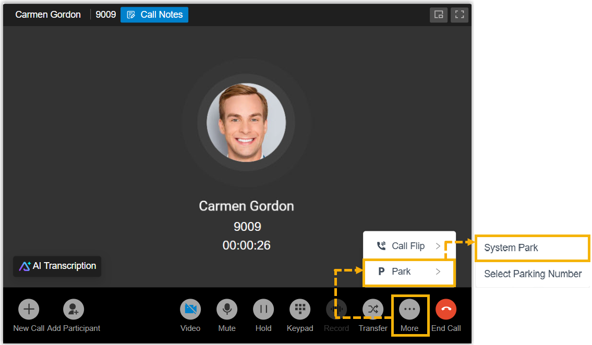Click the New Call plus icon
Viewport: 592px width, 345px height.
tap(29, 310)
